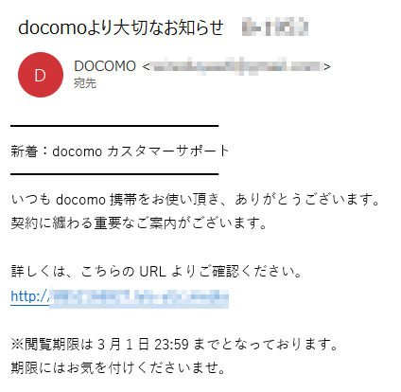
Task: Click the blurred sender email address
Action: pos(235,66)
